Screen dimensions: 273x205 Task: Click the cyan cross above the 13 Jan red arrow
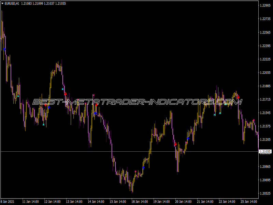coord(63,89)
